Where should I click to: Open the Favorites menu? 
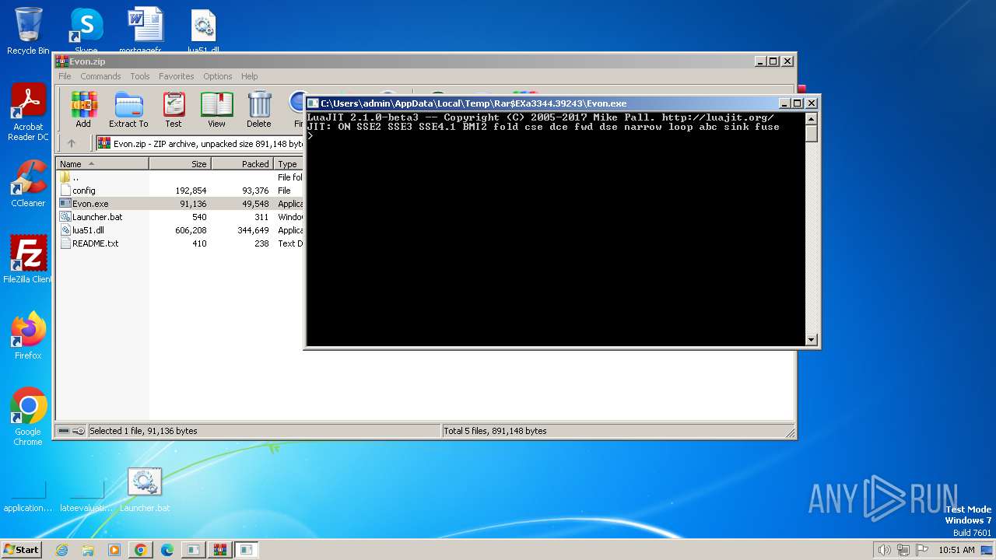pos(177,76)
